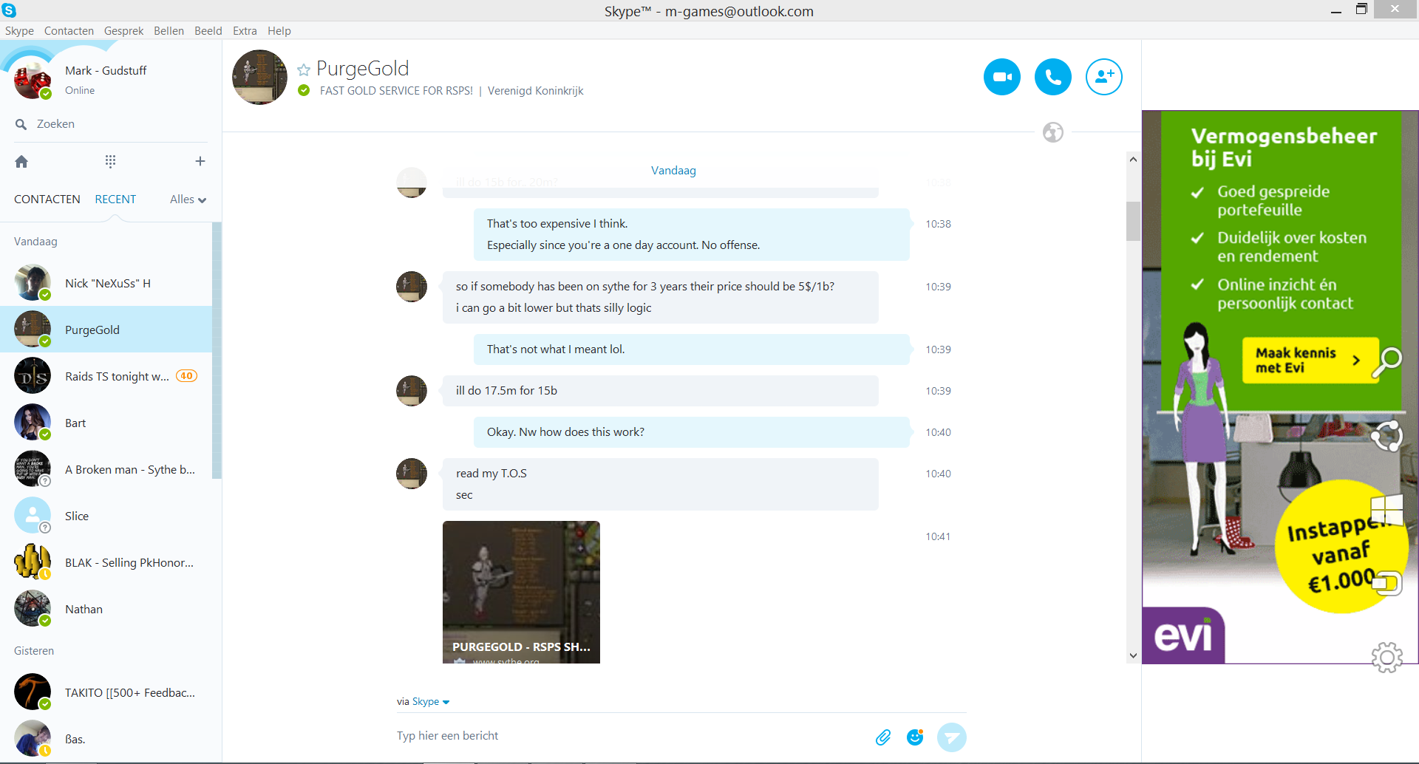Image resolution: width=1419 pixels, height=764 pixels.
Task: Open chat with Nick "NeXuSs" H
Action: (x=106, y=283)
